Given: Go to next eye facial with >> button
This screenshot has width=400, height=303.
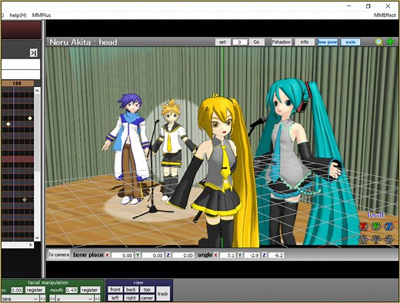Looking at the screenshot, I should (42, 298).
